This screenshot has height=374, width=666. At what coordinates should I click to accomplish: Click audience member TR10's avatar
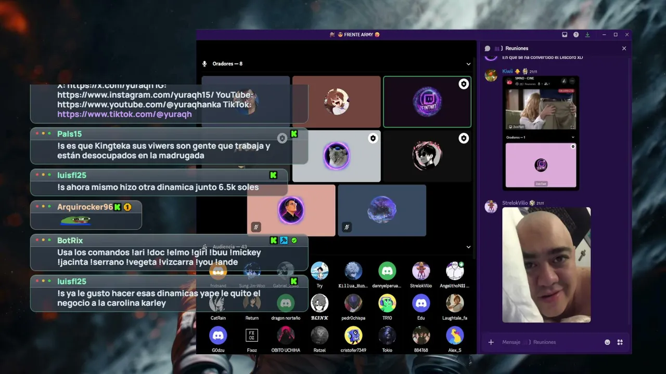click(x=387, y=303)
